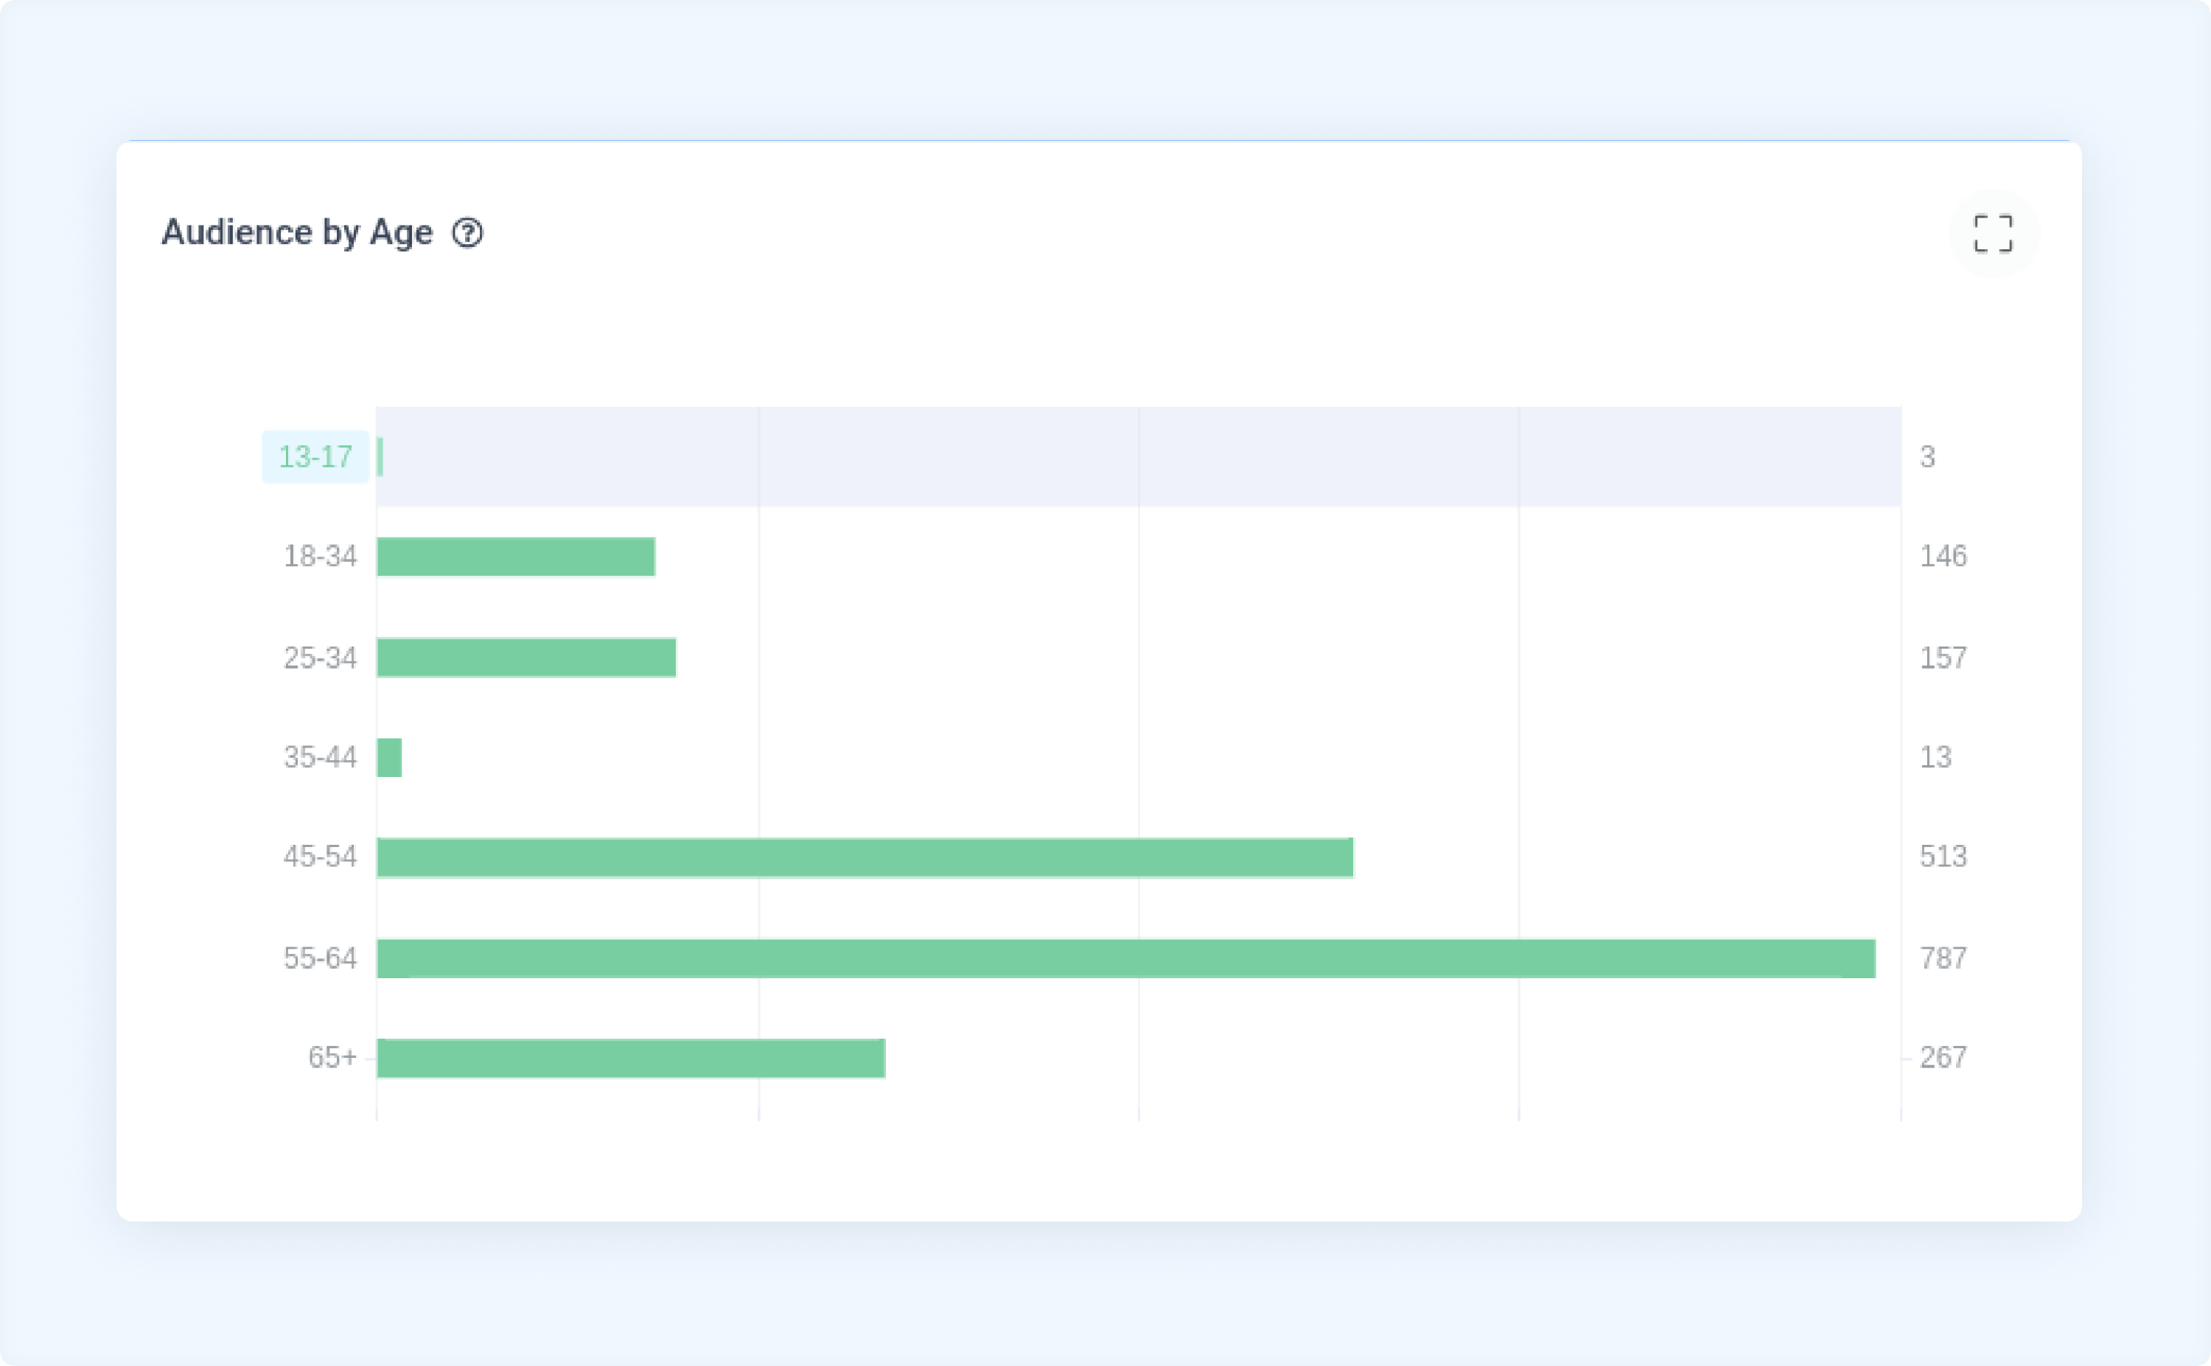The height and width of the screenshot is (1366, 2211).
Task: Click the Audience by Age title
Action: (x=297, y=233)
